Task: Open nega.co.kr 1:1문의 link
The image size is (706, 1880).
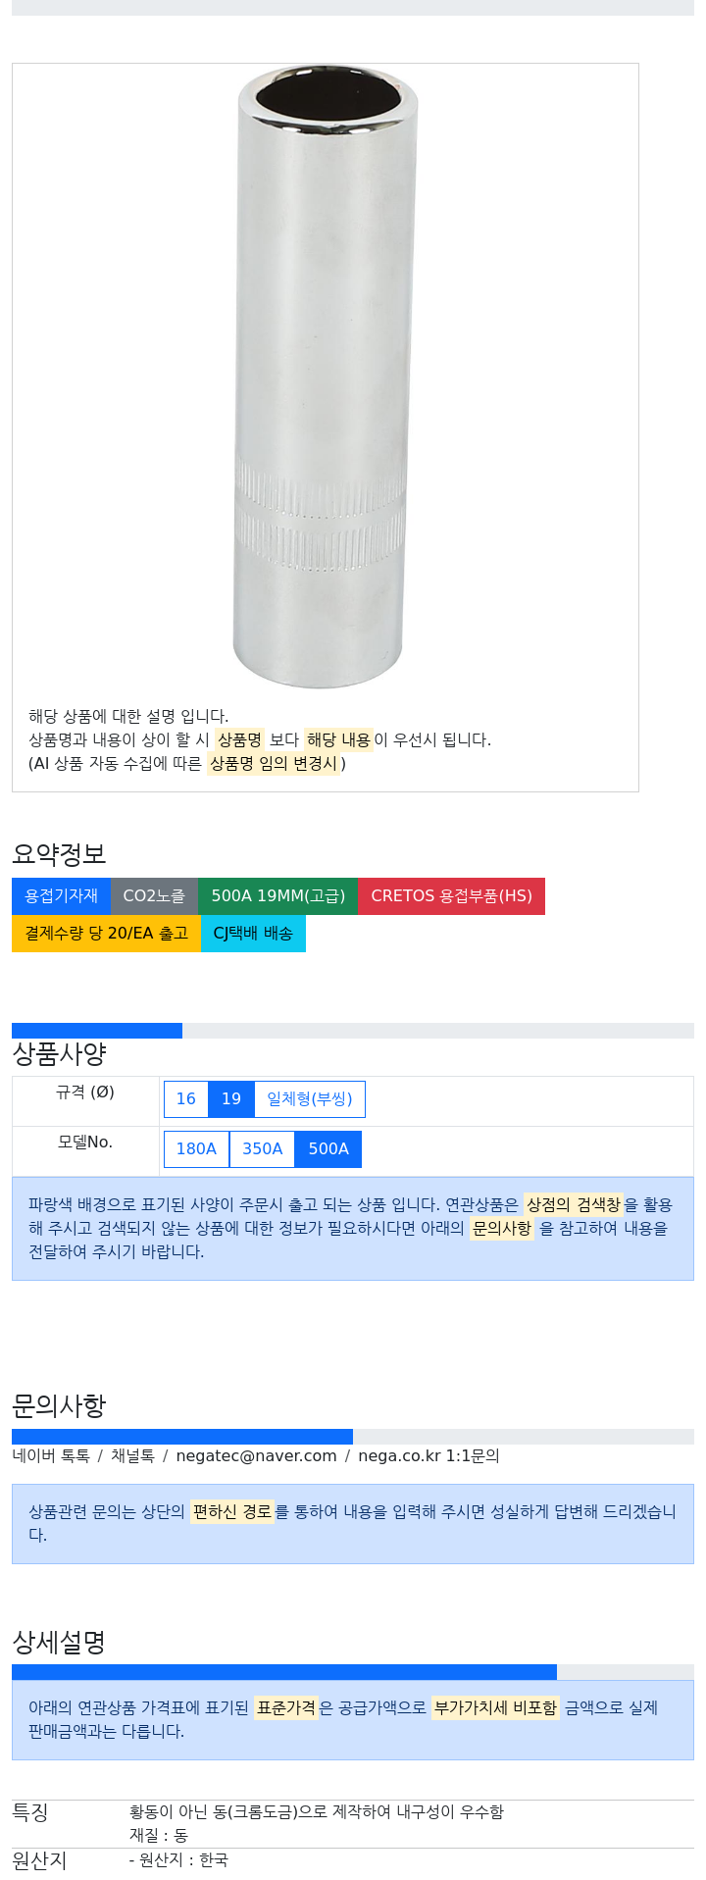Action: pyautogui.click(x=429, y=1456)
